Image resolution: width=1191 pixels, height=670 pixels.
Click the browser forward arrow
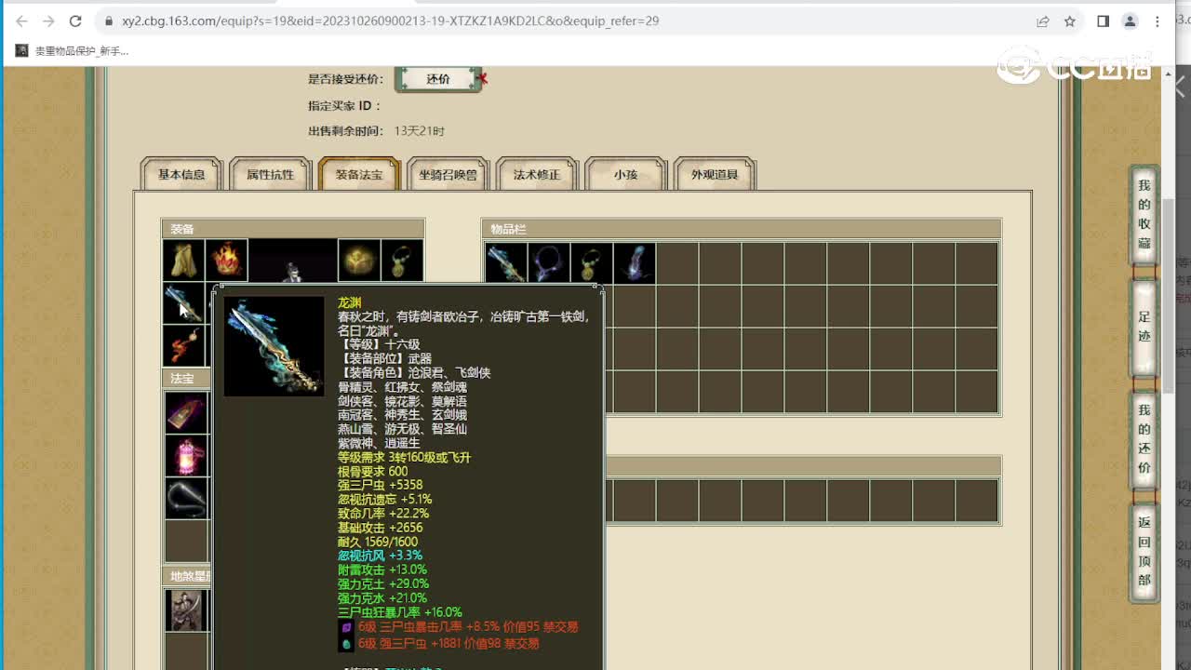click(48, 20)
